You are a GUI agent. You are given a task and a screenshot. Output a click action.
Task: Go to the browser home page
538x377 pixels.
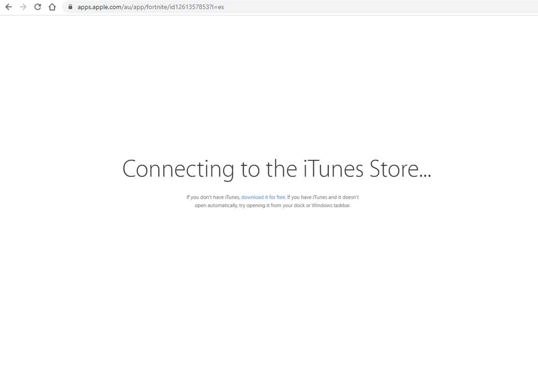52,7
